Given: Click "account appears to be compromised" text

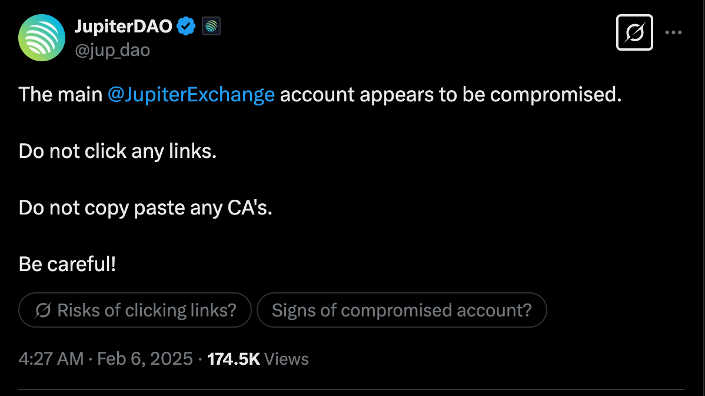Looking at the screenshot, I should pyautogui.click(x=451, y=94).
